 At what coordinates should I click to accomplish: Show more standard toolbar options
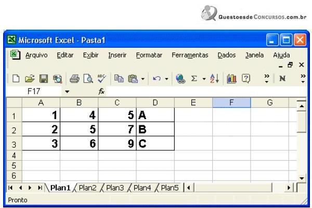click(267, 79)
